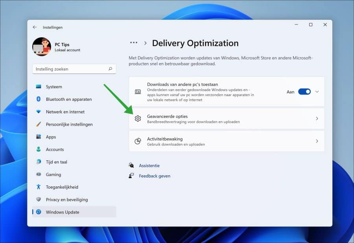Click the Feedback geven link

point(155,176)
